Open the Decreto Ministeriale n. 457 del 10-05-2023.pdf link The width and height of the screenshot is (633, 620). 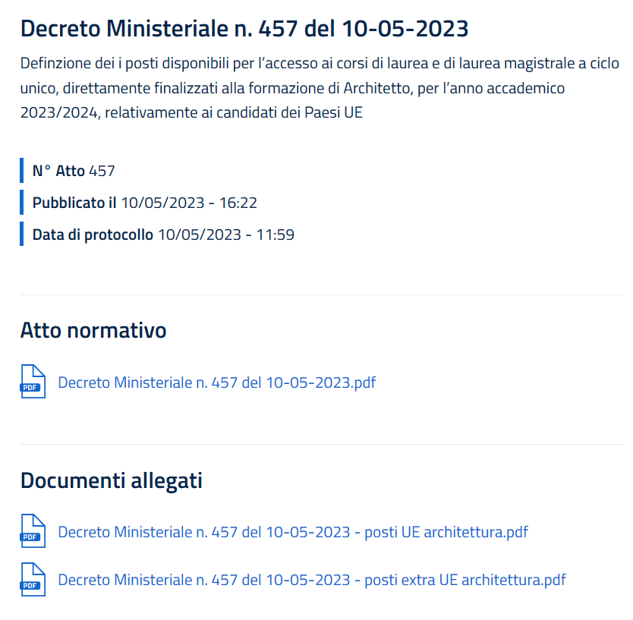coord(217,382)
